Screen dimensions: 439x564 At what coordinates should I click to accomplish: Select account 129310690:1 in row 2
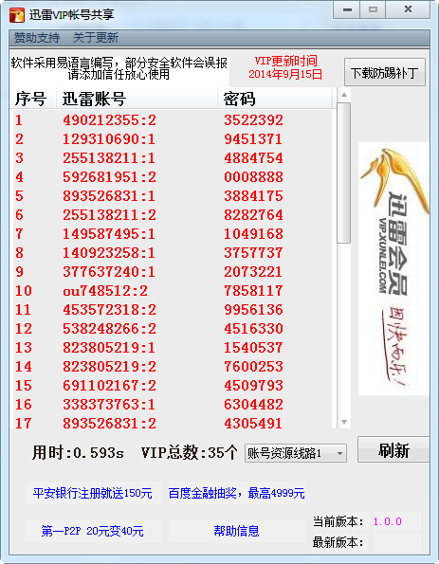coord(109,139)
